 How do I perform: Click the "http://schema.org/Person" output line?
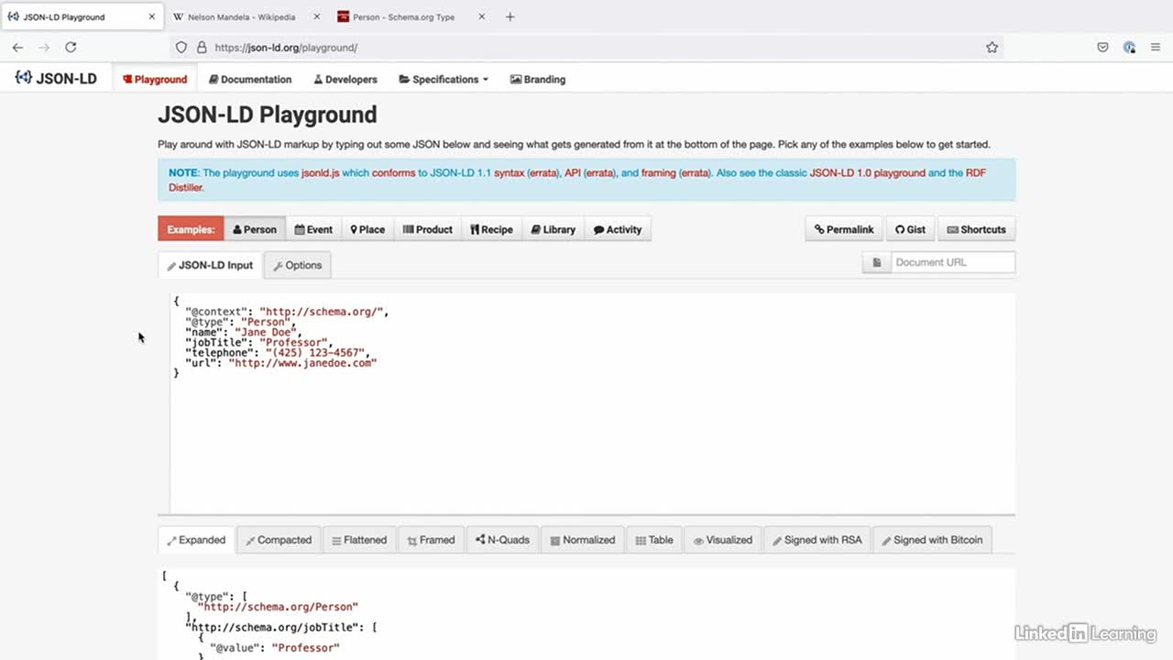278,607
